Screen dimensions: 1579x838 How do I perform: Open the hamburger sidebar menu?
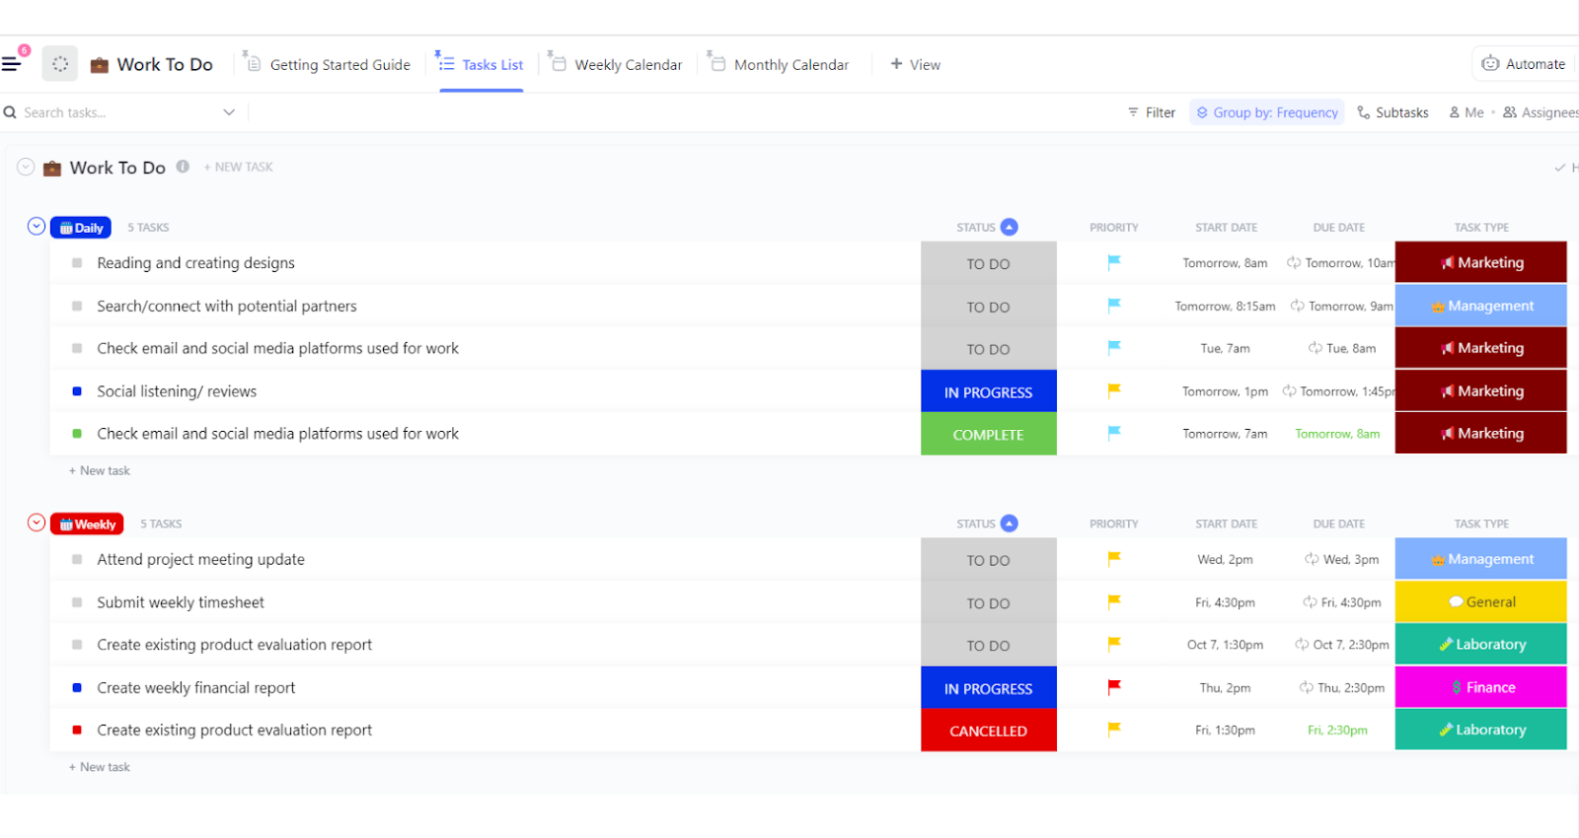[x=11, y=64]
